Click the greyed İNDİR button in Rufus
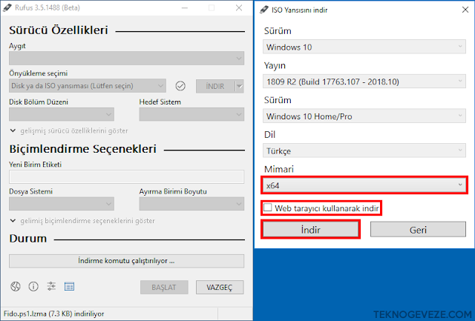Image resolution: width=475 pixels, height=321 pixels. [215, 86]
